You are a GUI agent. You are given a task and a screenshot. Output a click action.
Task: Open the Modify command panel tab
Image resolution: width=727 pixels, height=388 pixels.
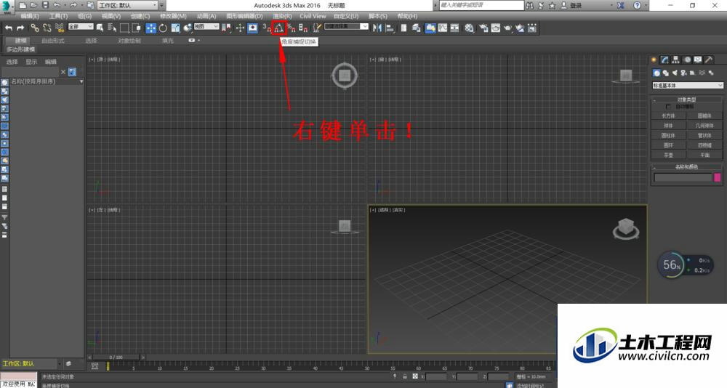click(x=665, y=60)
